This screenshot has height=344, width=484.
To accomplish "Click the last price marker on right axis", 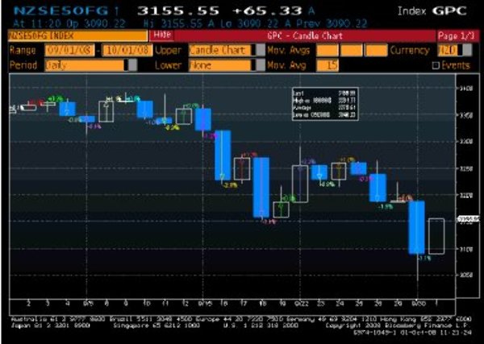I will click(465, 218).
